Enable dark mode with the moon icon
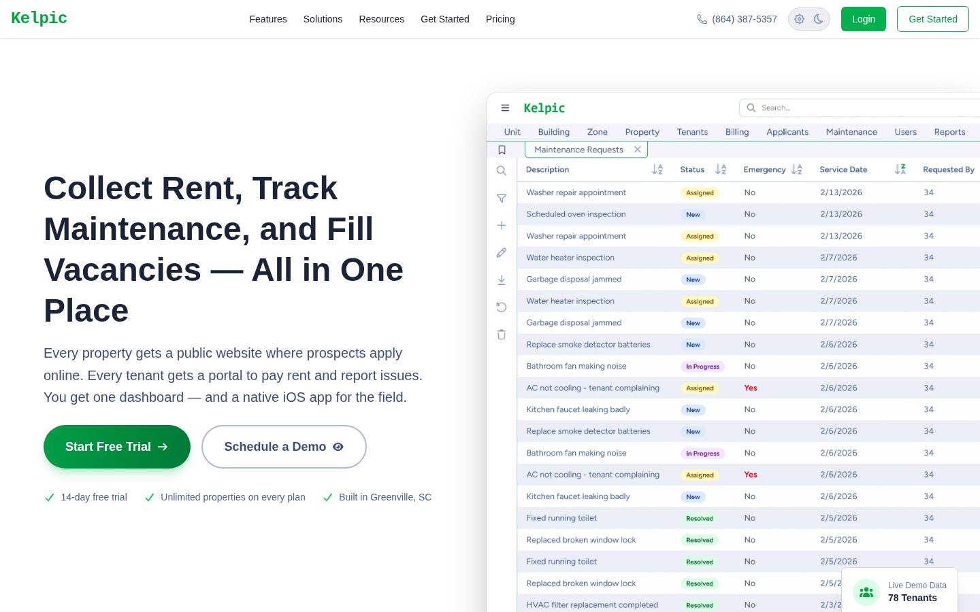The width and height of the screenshot is (980, 612). click(x=819, y=19)
